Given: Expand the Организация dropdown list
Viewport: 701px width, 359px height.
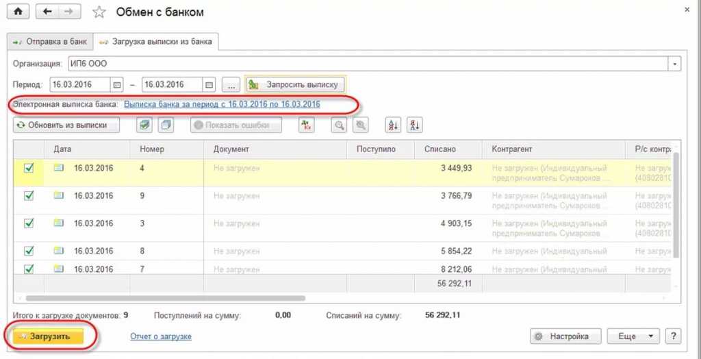Looking at the screenshot, I should pos(675,64).
